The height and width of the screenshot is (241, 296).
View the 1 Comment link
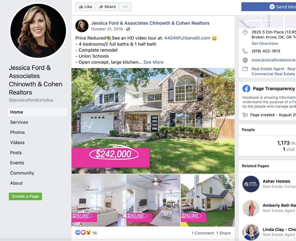[x=203, y=233]
